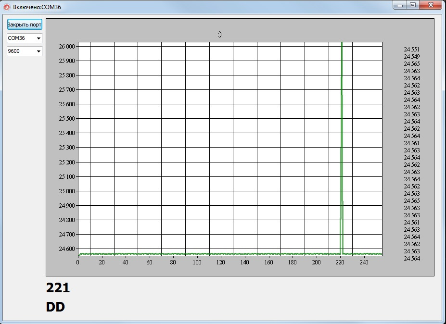The height and width of the screenshot is (324, 446).
Task: Click the '120' x-axis label
Action: point(221,262)
